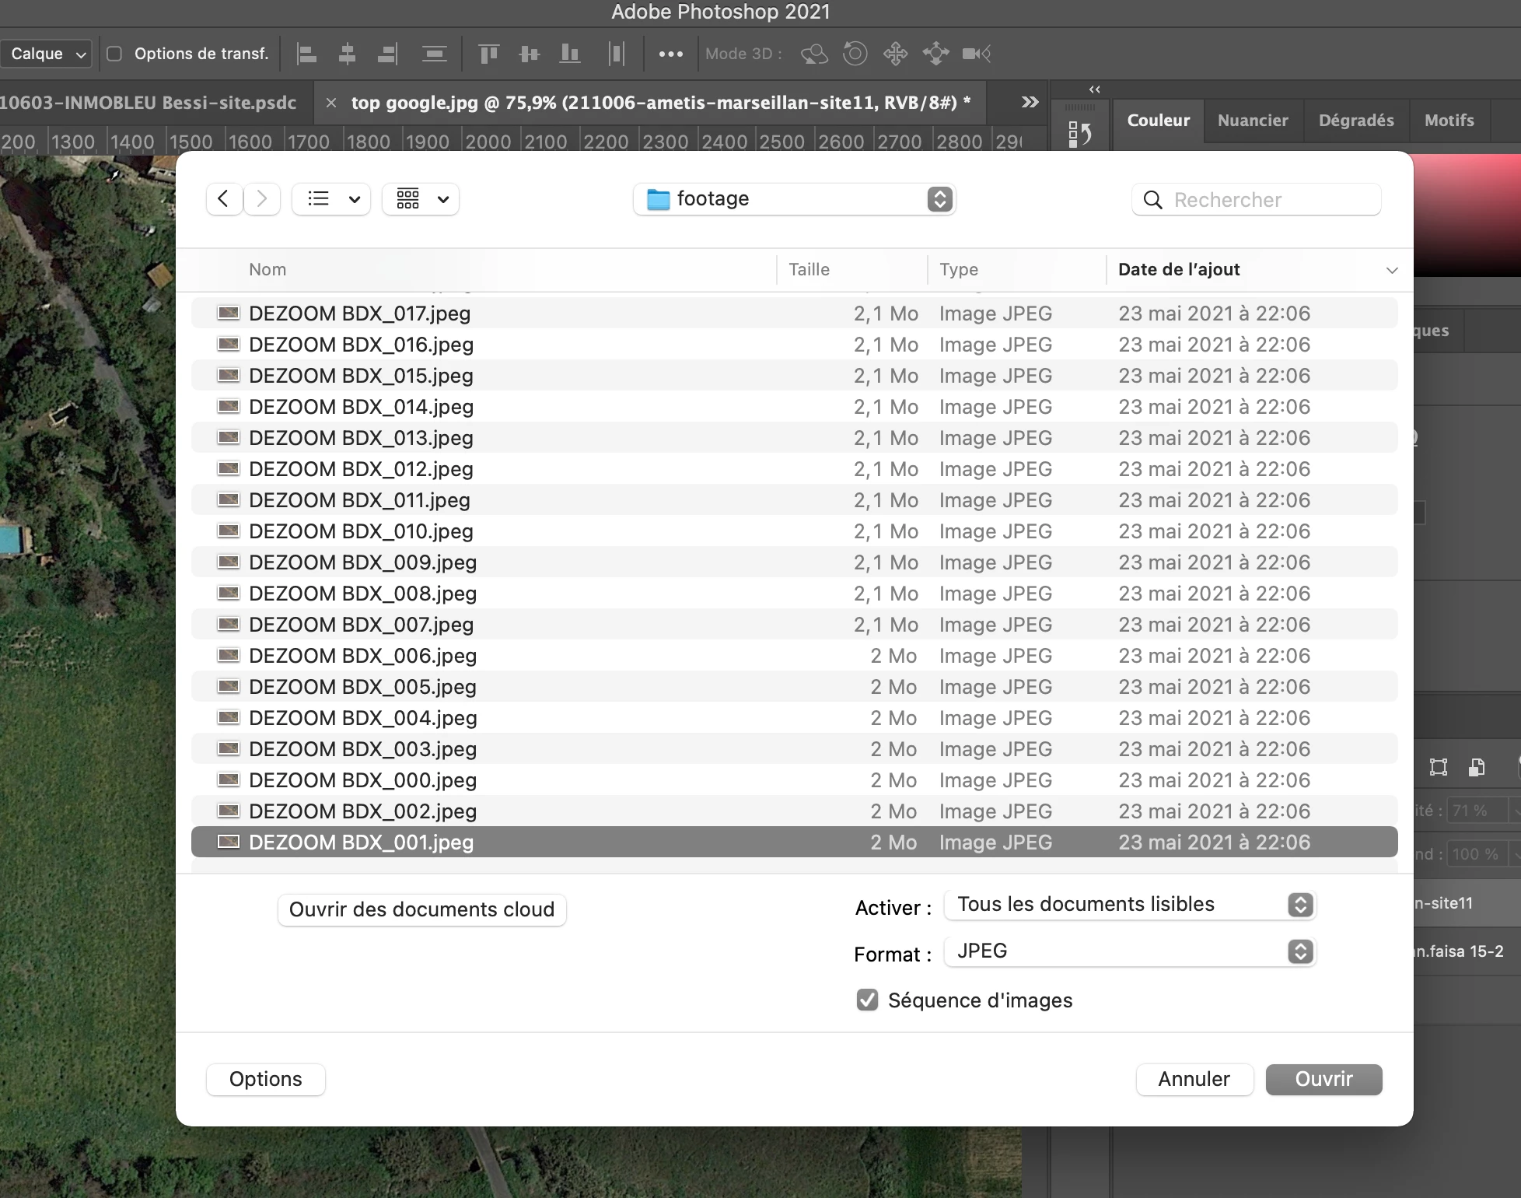Close the top google.jpg document tab
Screen dimensions: 1521x1198
coord(331,103)
